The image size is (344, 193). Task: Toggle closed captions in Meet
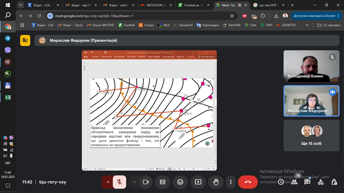163,182
